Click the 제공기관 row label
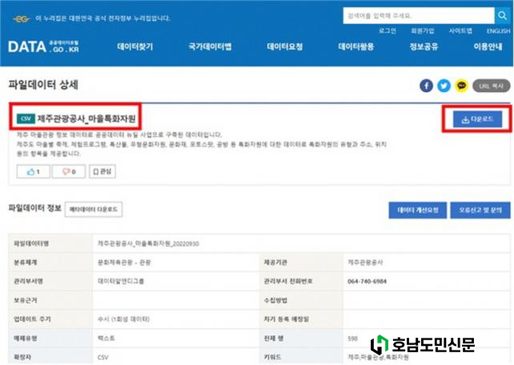This screenshot has height=365, width=514. 275,263
